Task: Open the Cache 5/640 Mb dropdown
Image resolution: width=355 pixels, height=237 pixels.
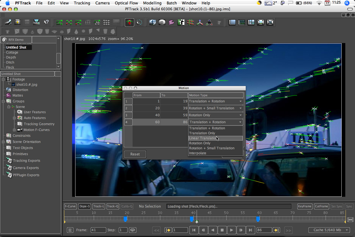Action: 329,230
